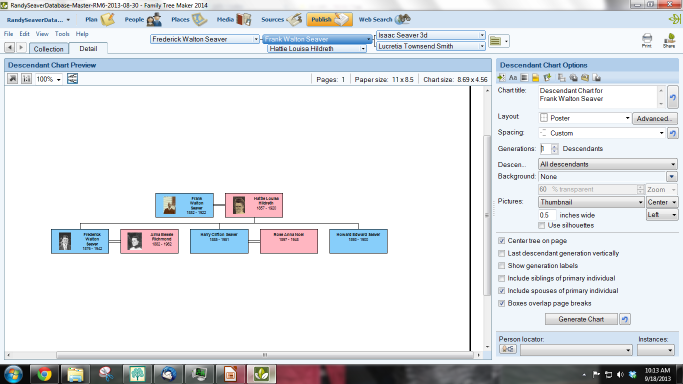Open the File menu

(x=8, y=34)
